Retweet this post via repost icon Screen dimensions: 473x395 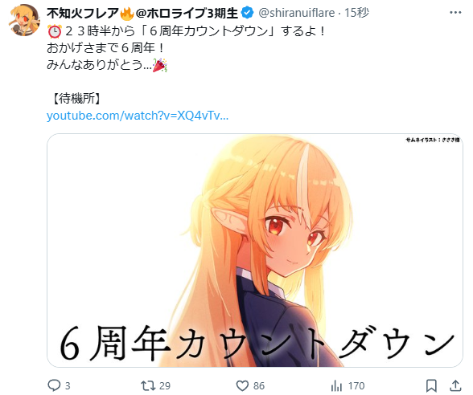click(x=148, y=385)
